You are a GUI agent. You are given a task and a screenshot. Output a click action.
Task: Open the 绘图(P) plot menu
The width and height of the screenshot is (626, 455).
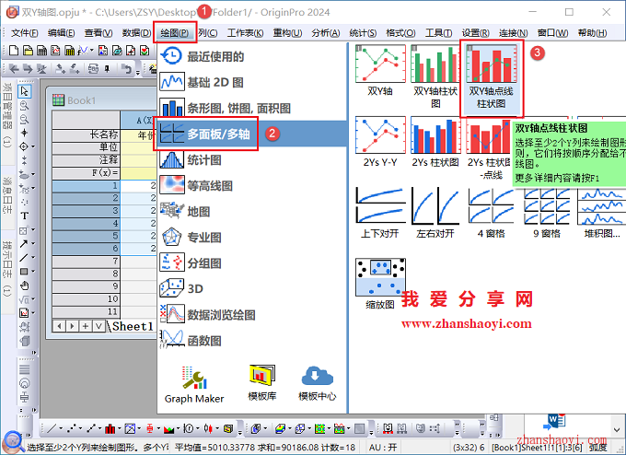tap(175, 33)
